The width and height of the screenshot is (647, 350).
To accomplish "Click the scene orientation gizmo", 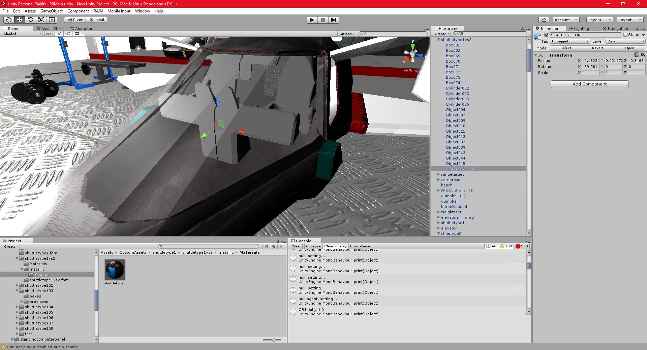I will [412, 54].
